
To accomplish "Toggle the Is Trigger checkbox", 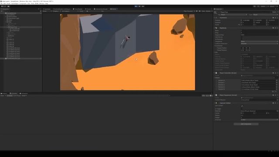I will coord(242,109).
